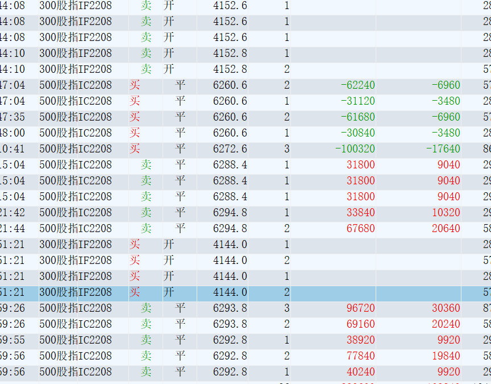This screenshot has width=491, height=384.
Task: Select the -61680 profit/loss cell
Action: pyautogui.click(x=357, y=117)
